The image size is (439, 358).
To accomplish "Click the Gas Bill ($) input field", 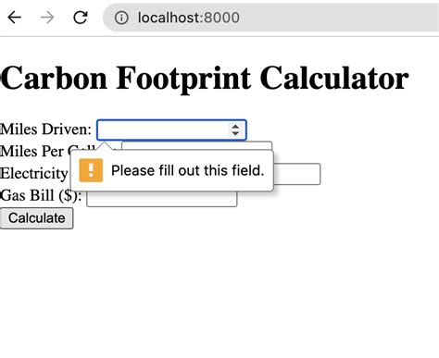I will tap(161, 199).
